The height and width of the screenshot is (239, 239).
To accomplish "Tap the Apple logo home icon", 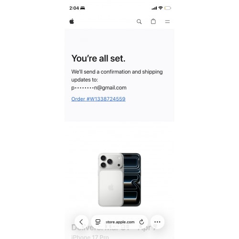I will 72,22.
